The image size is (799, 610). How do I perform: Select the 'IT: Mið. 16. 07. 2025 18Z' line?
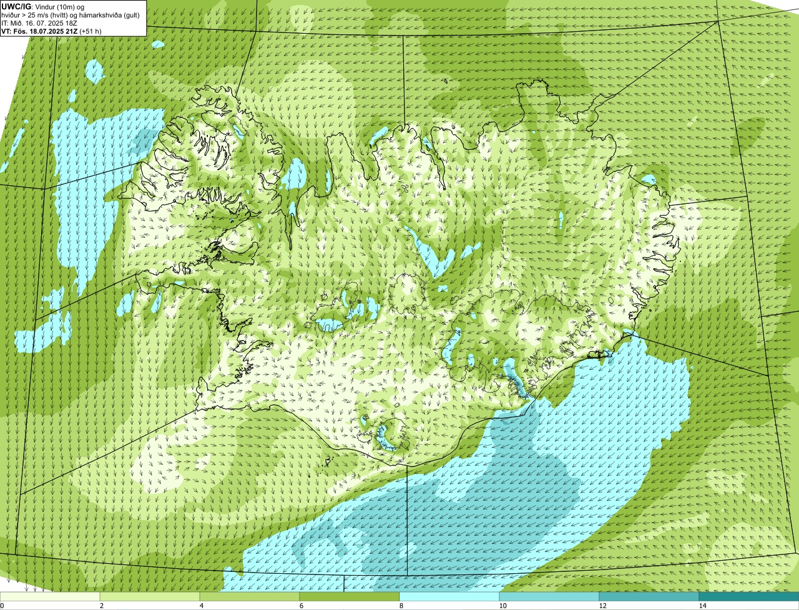coord(39,22)
